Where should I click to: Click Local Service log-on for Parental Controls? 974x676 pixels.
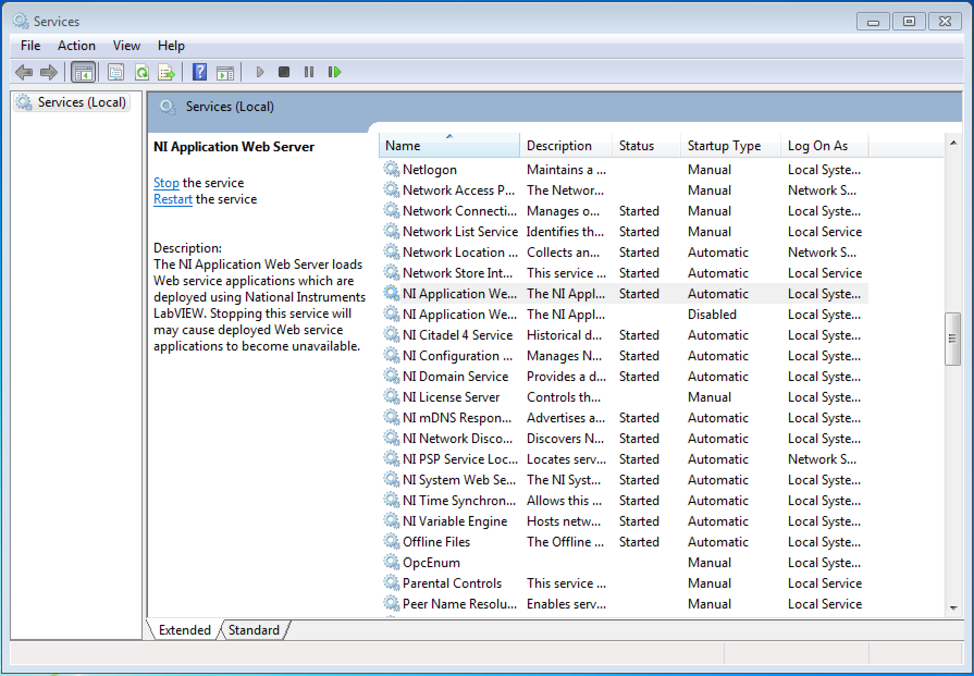click(825, 583)
